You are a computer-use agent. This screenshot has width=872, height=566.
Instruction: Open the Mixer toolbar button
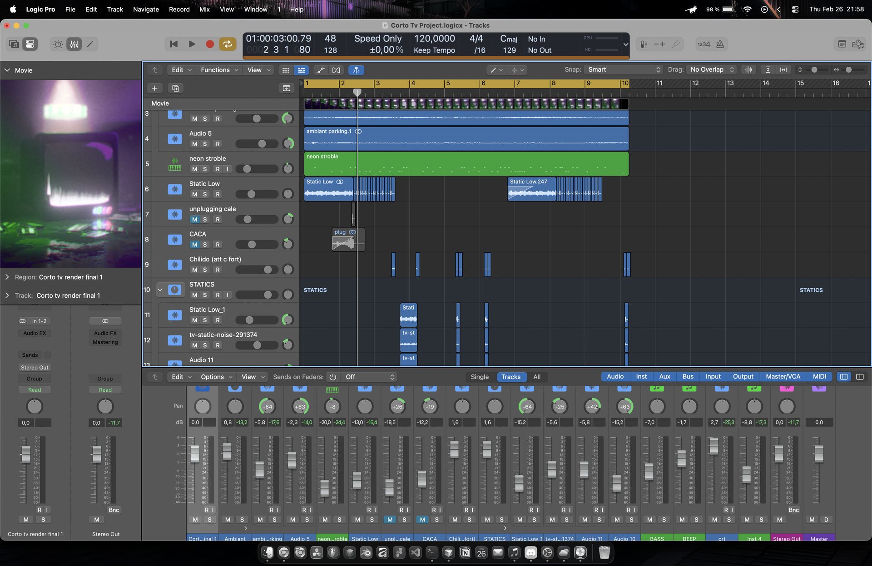(74, 44)
